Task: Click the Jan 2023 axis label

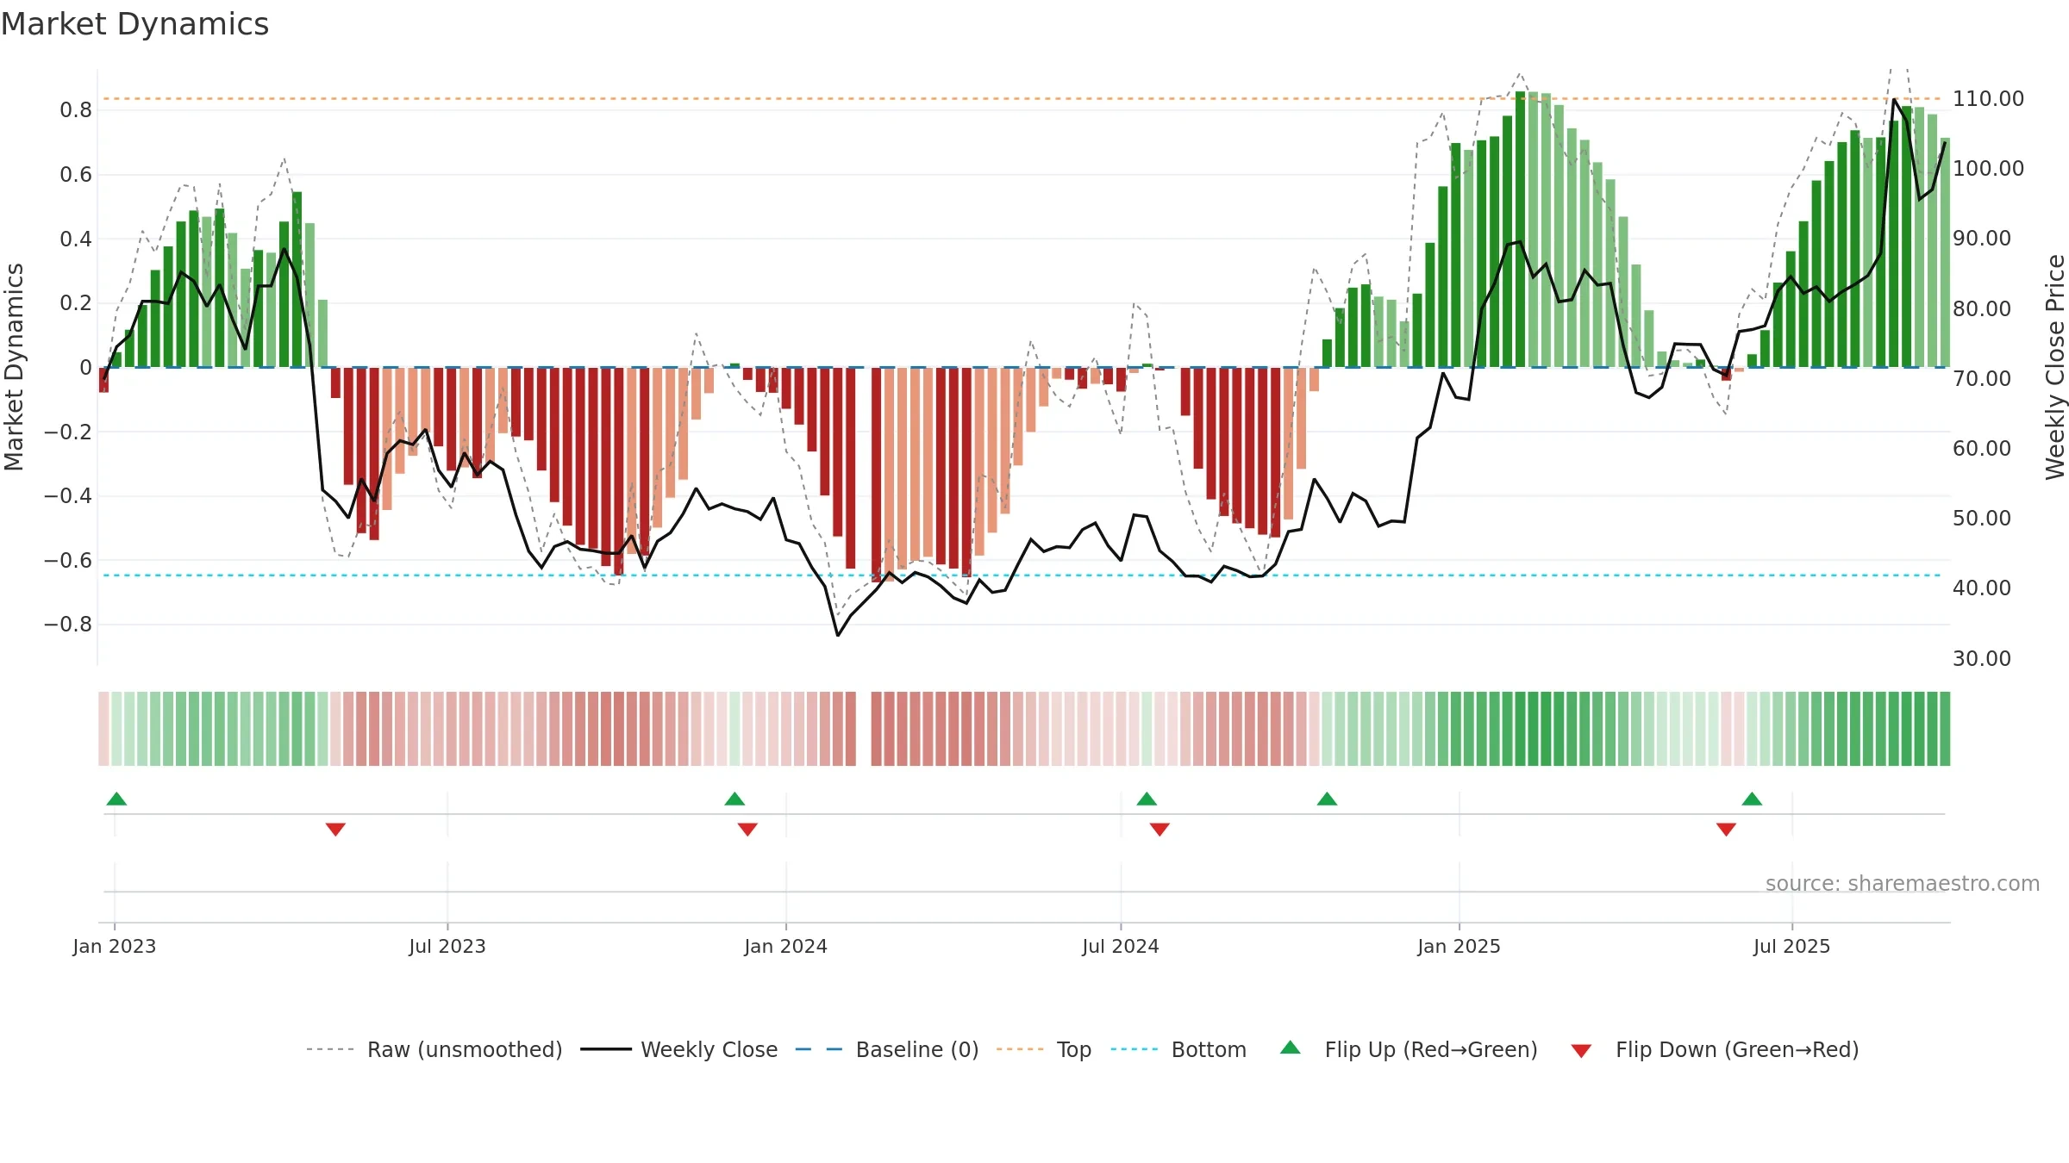Action: point(115,946)
